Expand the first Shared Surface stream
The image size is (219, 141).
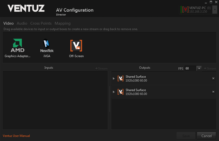[x=114, y=78]
